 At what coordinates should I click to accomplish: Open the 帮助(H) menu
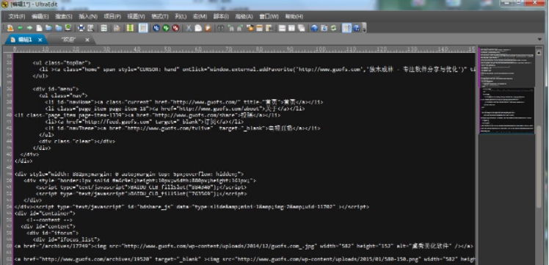294,16
